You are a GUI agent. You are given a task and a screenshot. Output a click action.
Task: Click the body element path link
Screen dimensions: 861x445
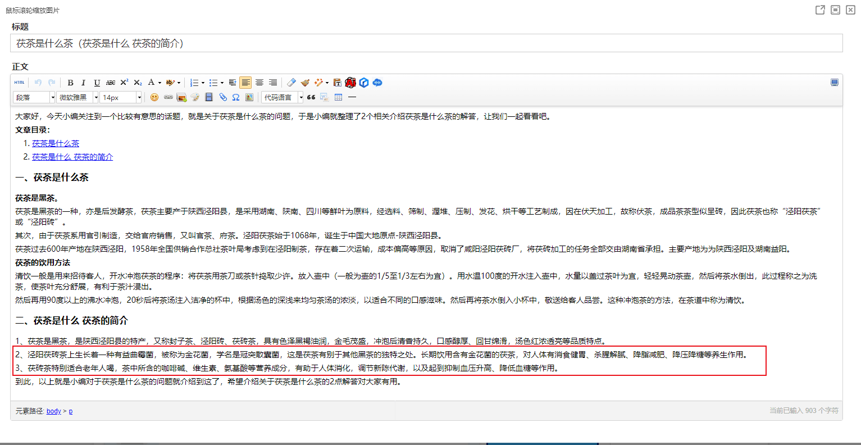[54, 411]
